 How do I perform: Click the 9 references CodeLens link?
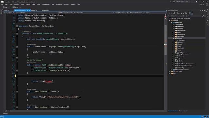click(x=27, y=31)
